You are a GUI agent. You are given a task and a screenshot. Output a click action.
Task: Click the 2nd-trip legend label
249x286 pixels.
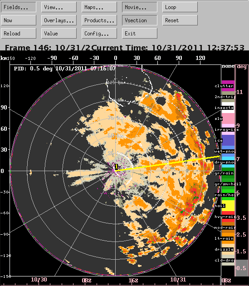225,97
